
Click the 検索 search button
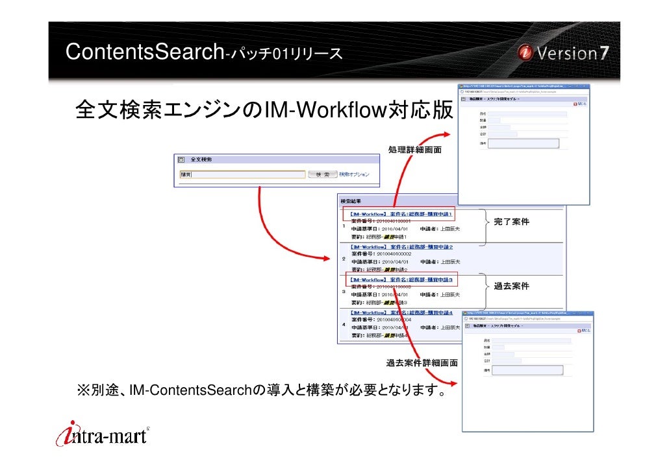(x=323, y=174)
